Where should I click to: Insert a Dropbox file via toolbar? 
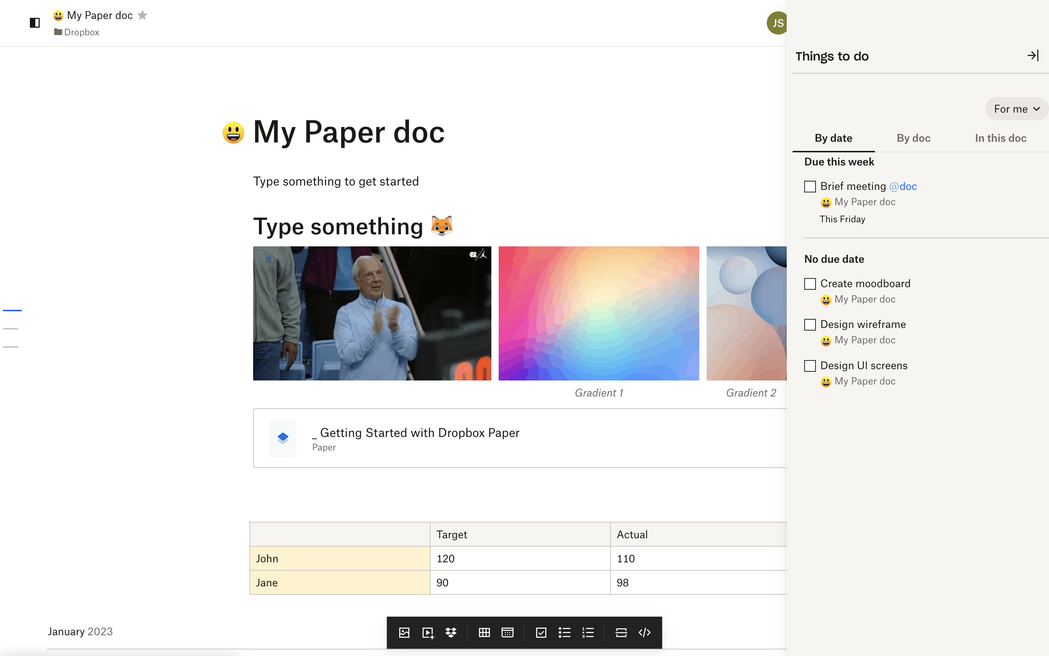[451, 633]
